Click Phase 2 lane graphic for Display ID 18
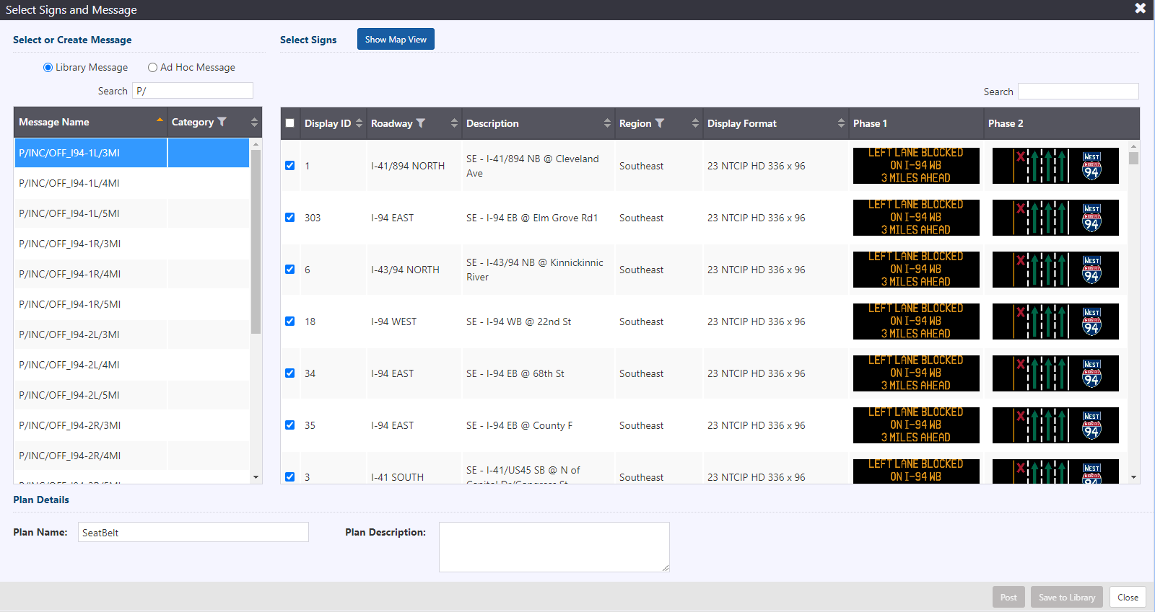This screenshot has height=612, width=1155. [x=1055, y=321]
